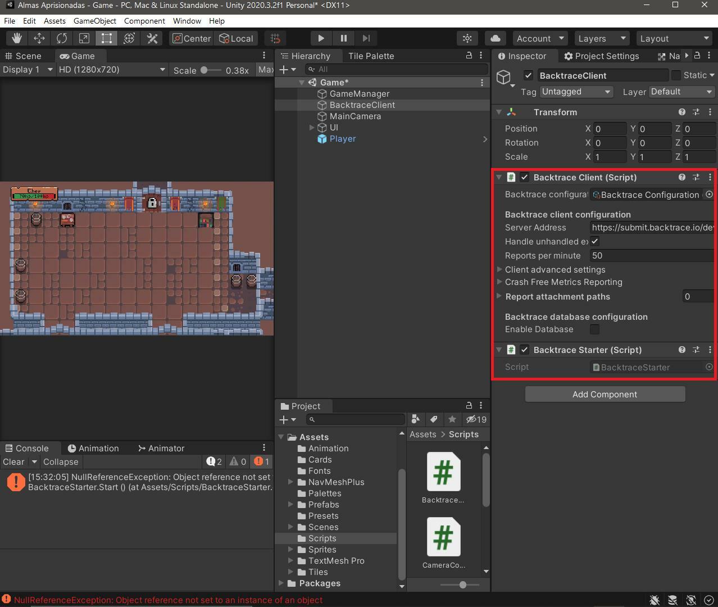The width and height of the screenshot is (718, 607).
Task: Open the Favorites star filter in Project
Action: [452, 419]
